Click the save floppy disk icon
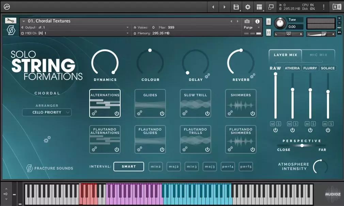 tap(236, 7)
